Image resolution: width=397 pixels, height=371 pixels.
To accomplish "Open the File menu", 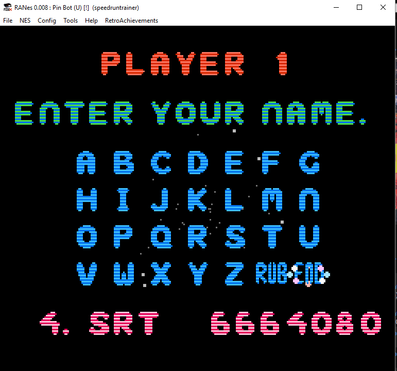I will (x=8, y=21).
